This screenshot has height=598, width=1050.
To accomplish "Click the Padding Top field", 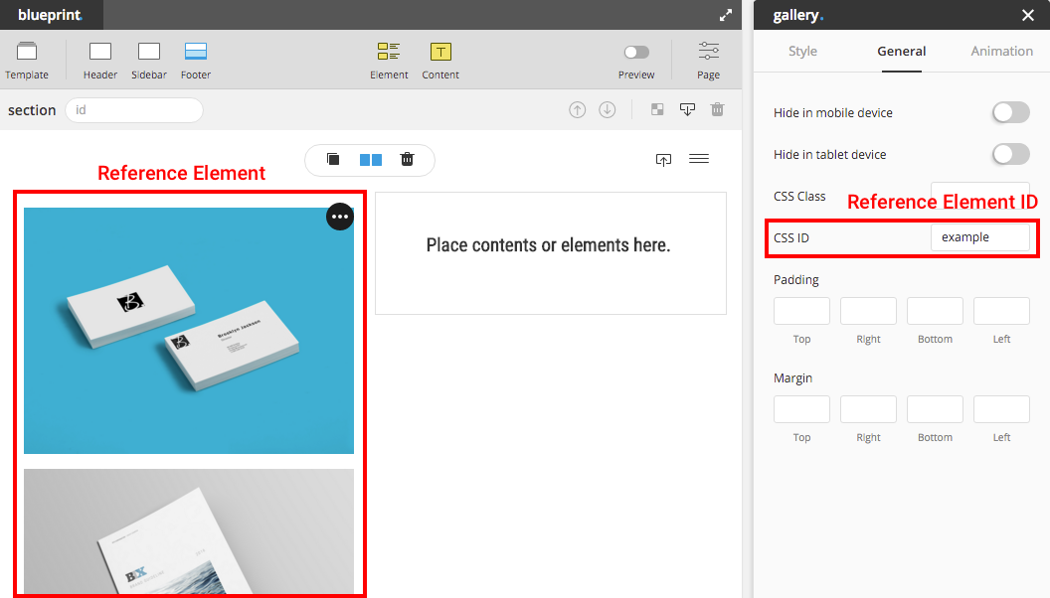I will coord(801,311).
